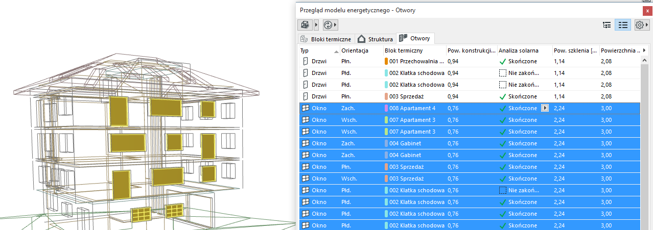The image size is (653, 230).
Task: Open the gear settings dropdown
Action: (x=641, y=24)
